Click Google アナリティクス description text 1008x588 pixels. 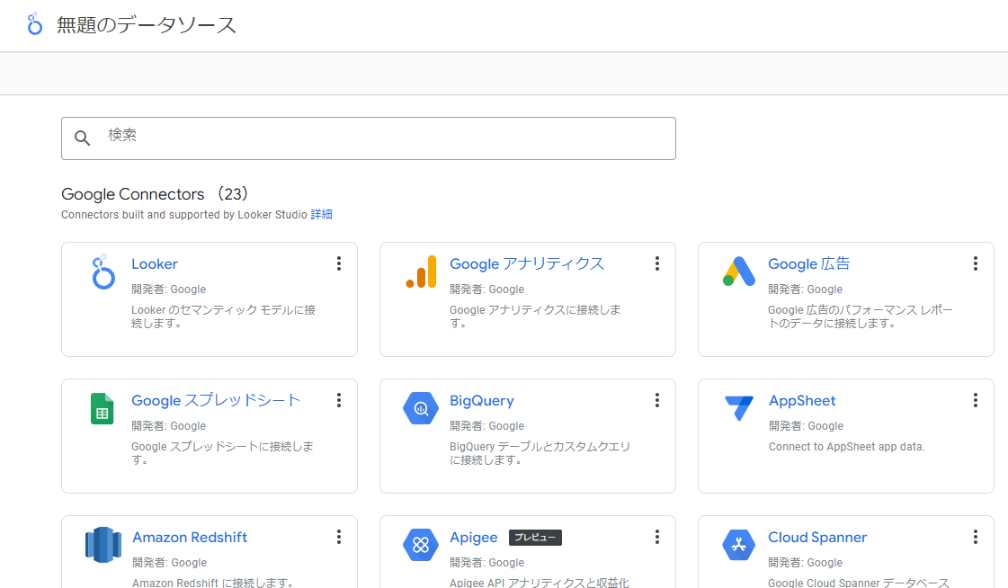click(x=535, y=316)
